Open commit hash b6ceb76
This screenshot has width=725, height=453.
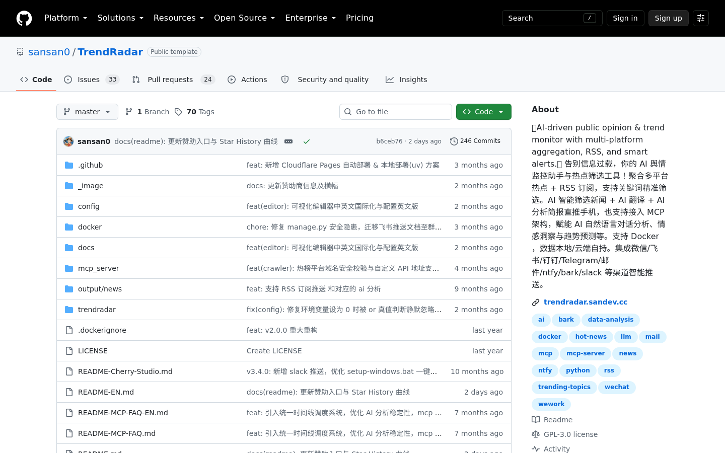pyautogui.click(x=389, y=141)
